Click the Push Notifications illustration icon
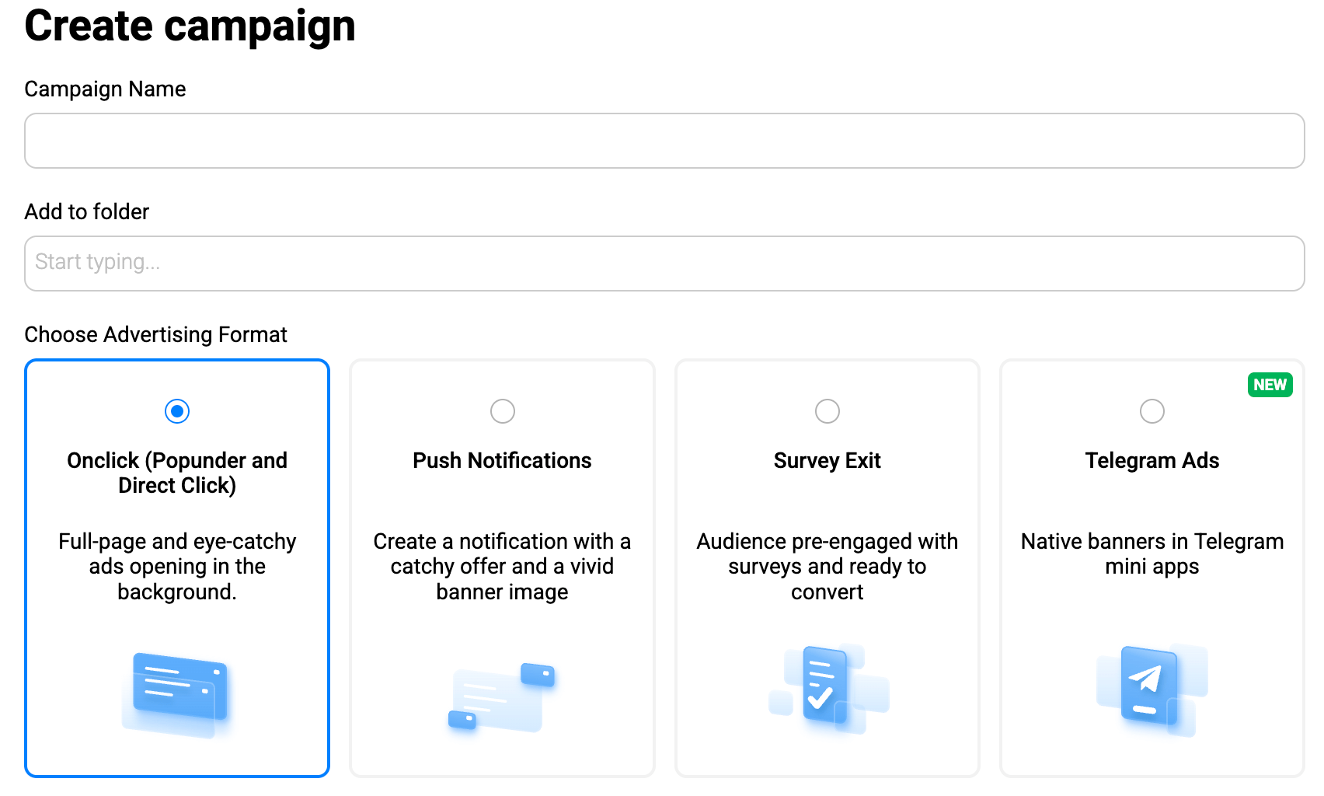The height and width of the screenshot is (796, 1324). pyautogui.click(x=503, y=696)
